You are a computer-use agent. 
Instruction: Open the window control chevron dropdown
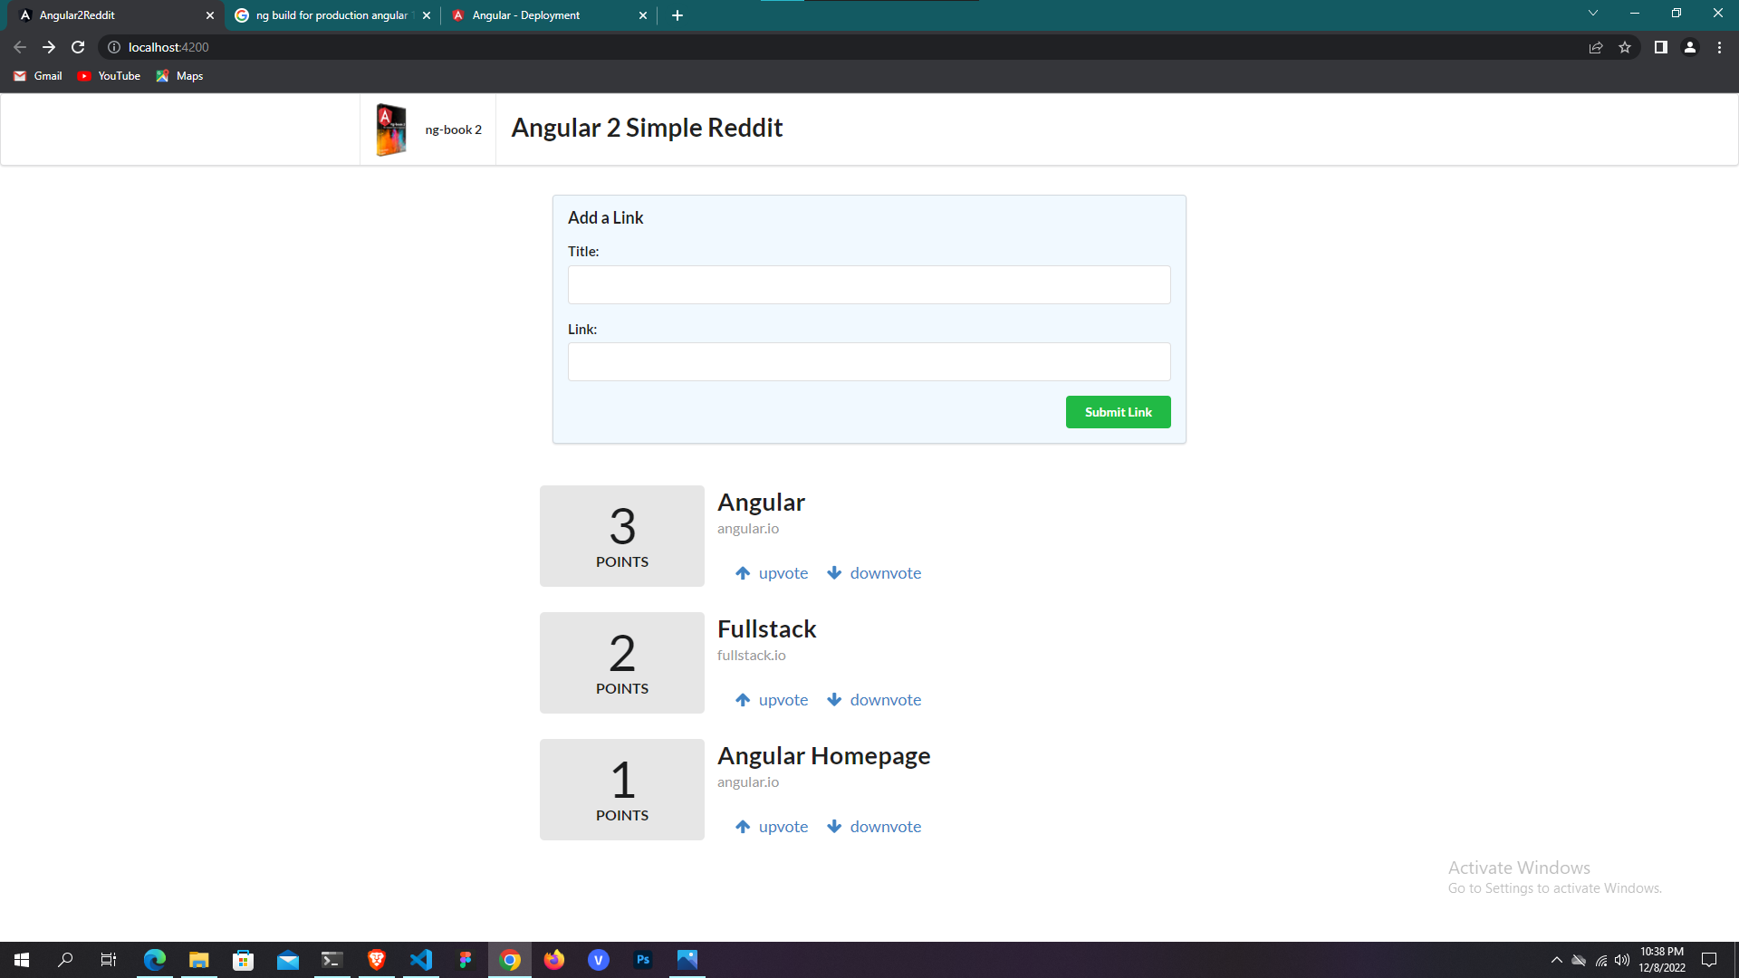click(x=1592, y=13)
